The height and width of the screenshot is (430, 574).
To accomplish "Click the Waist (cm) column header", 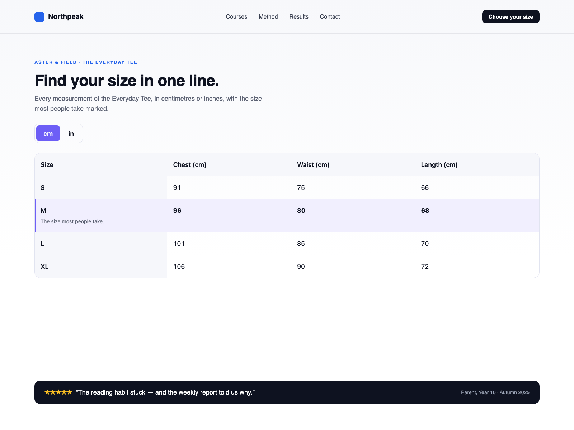I will point(313,165).
